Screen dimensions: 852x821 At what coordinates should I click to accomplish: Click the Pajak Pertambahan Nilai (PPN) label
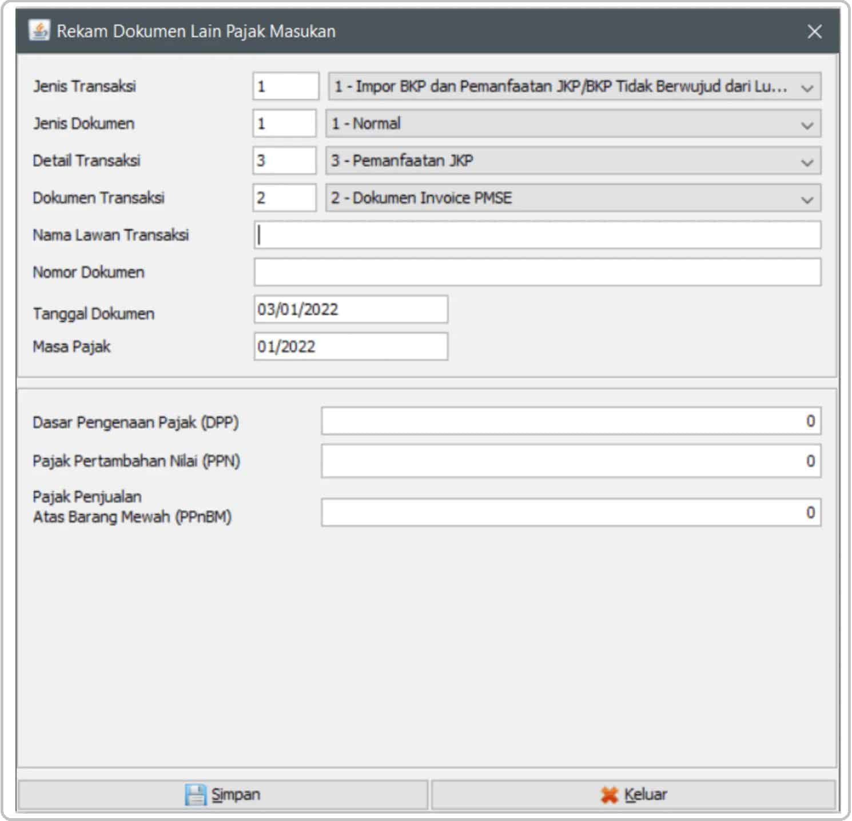pyautogui.click(x=136, y=461)
